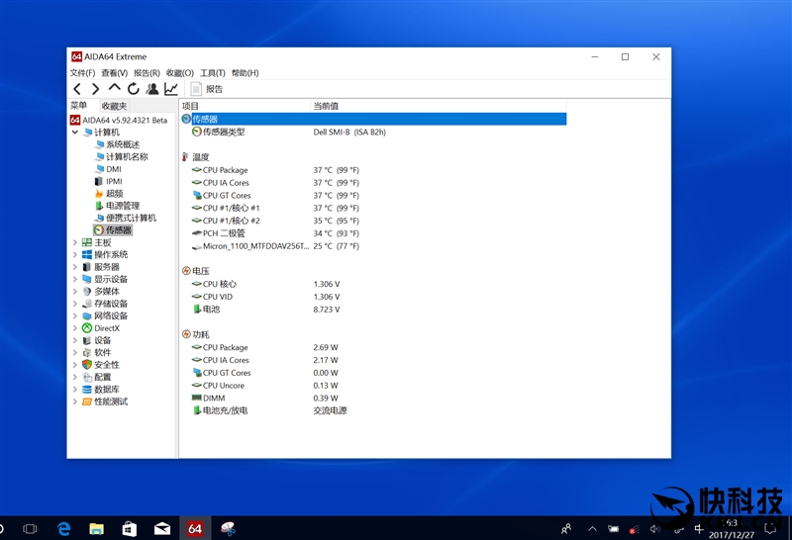
Task: Select 系统概述 in the tree
Action: click(x=117, y=144)
